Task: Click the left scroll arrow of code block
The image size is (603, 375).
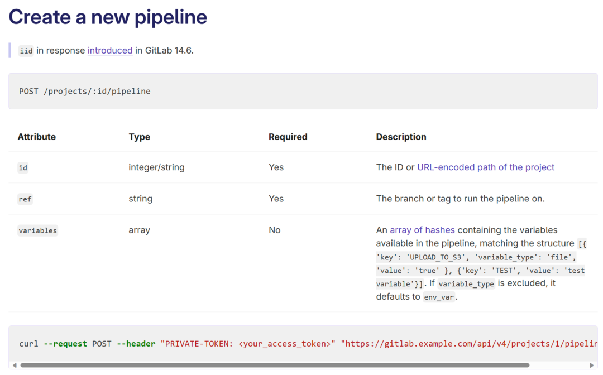Action: [x=15, y=366]
